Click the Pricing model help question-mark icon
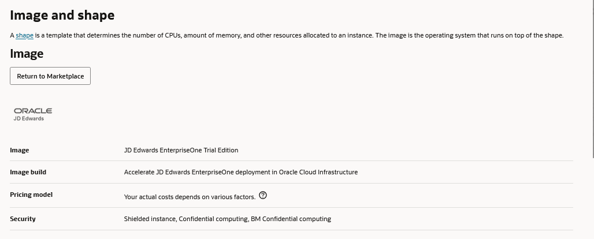Image resolution: width=594 pixels, height=239 pixels. pyautogui.click(x=263, y=196)
